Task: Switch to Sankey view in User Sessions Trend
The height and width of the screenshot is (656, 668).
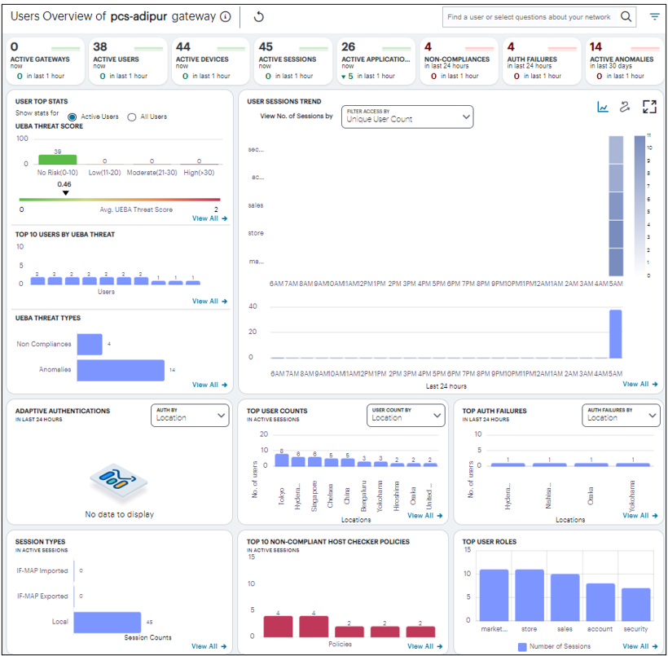Action: 624,106
